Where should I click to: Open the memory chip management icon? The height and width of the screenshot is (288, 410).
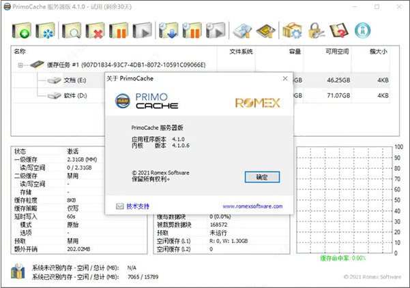click(x=266, y=31)
